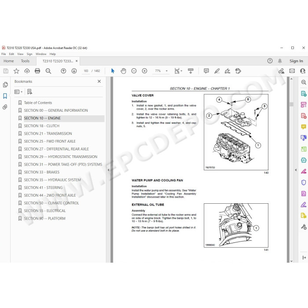Open SECTION 55 - ELECTRICAL bookmark
Image resolution: width=308 pixels, height=308 pixels.
pos(45,211)
